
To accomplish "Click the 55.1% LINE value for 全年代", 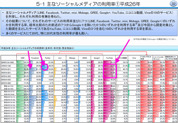I will pos(26,62).
